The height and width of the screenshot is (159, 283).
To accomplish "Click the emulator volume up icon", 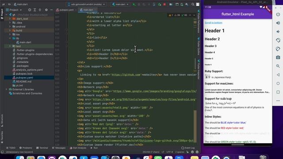I will (278, 23).
